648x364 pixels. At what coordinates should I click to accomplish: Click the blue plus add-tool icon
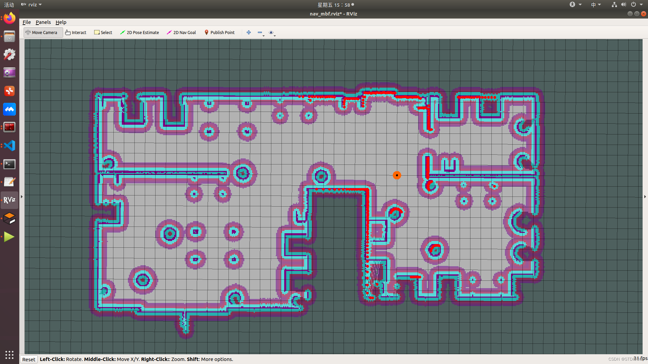pos(249,32)
